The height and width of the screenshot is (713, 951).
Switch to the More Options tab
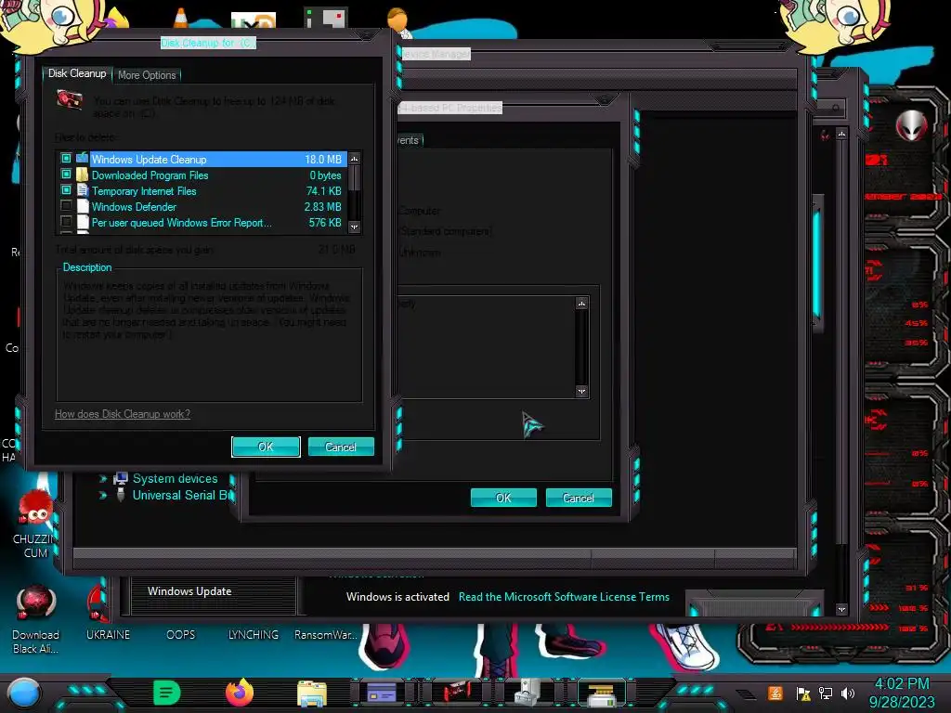coord(147,75)
